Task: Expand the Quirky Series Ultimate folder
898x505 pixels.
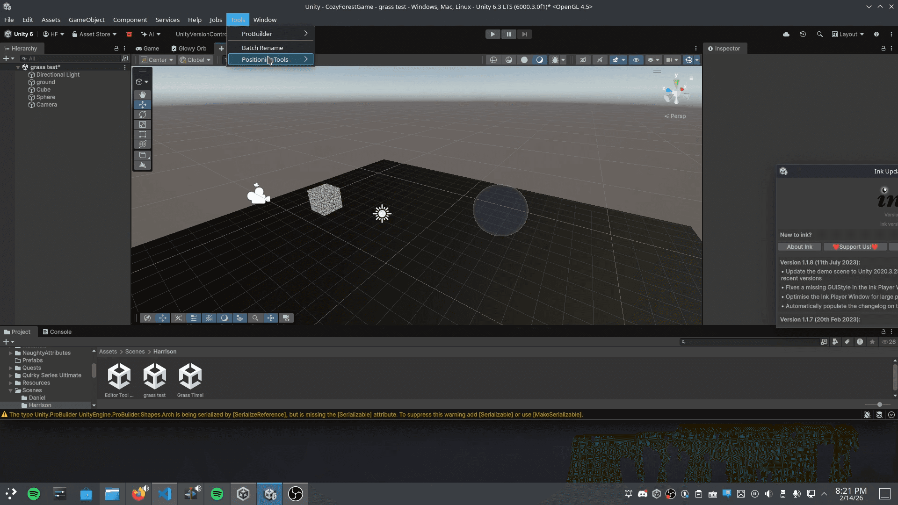Action: coord(11,375)
